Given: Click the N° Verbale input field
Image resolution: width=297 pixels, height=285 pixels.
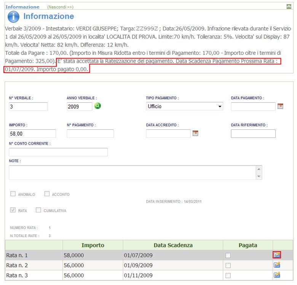Looking at the screenshot, I should pyautogui.click(x=28, y=107).
